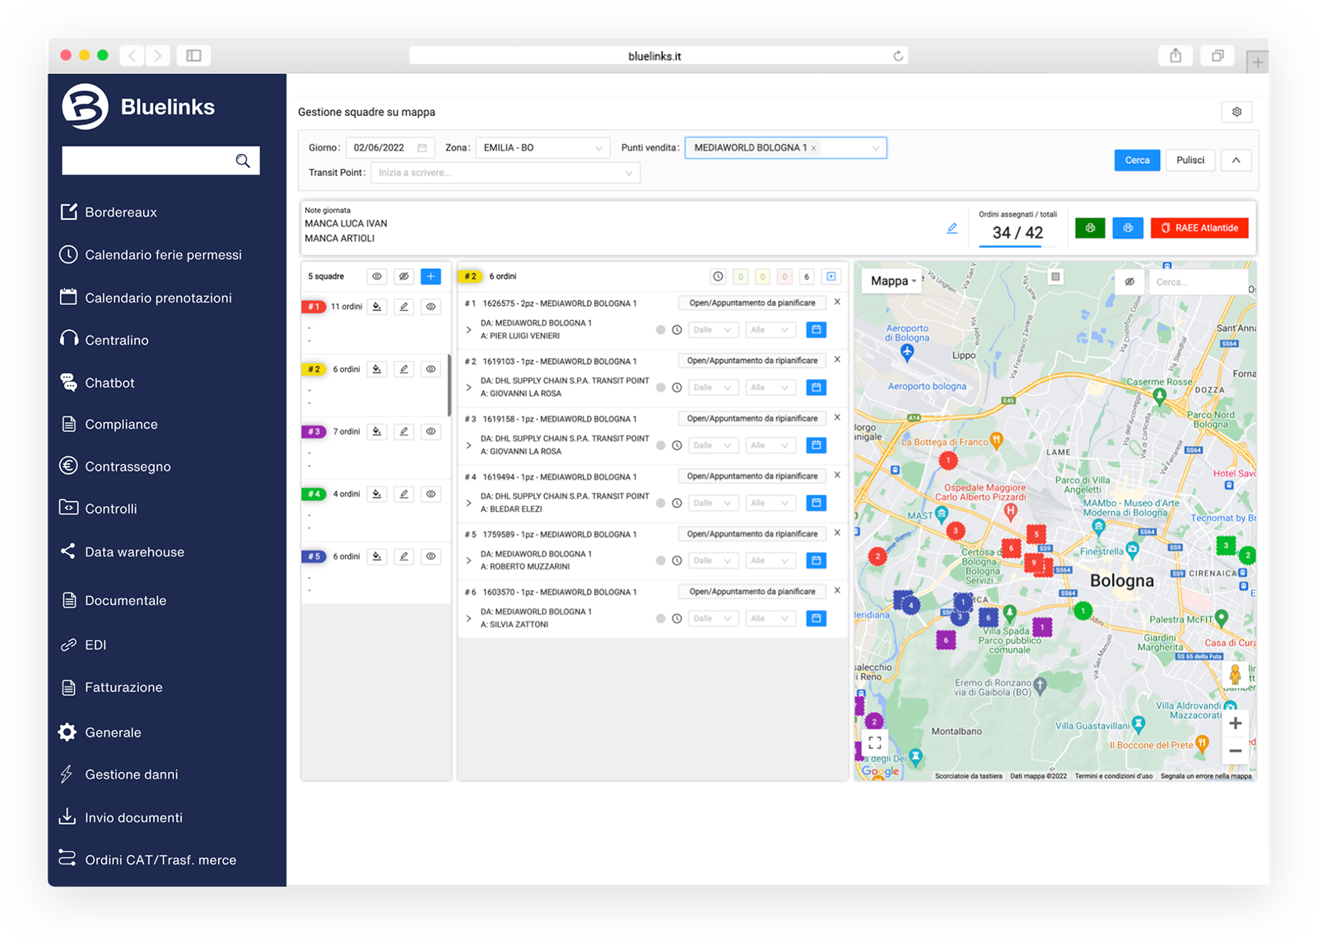The image size is (1317, 944).
Task: Click the map Cerca search field
Action: pos(1198,281)
